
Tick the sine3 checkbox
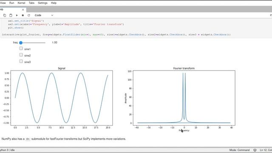tap(21, 61)
